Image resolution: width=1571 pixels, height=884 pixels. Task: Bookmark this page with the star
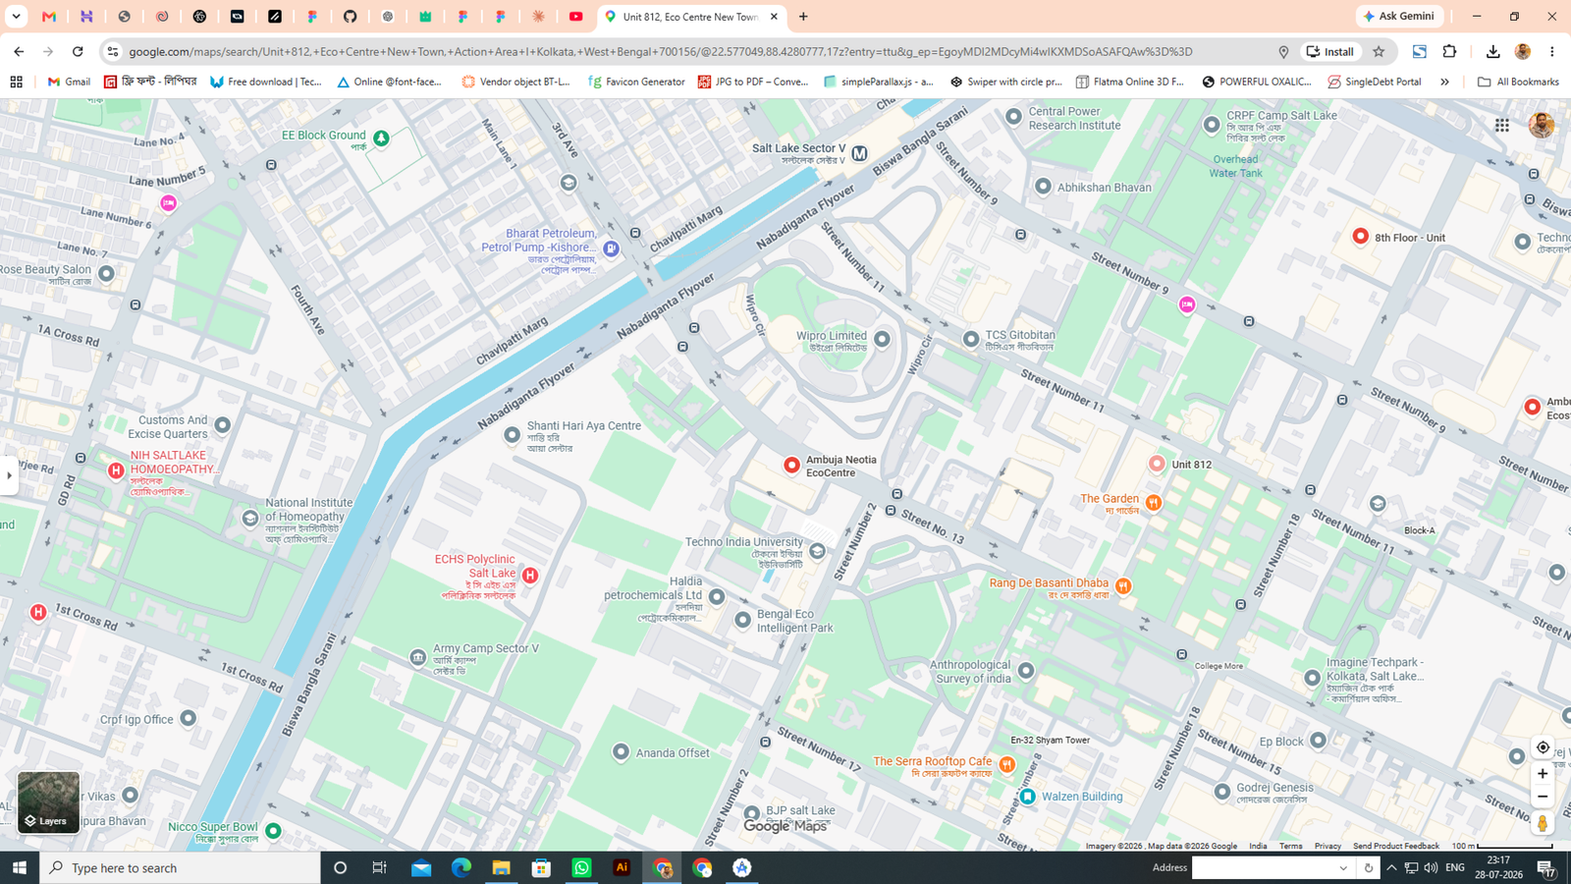[1379, 52]
